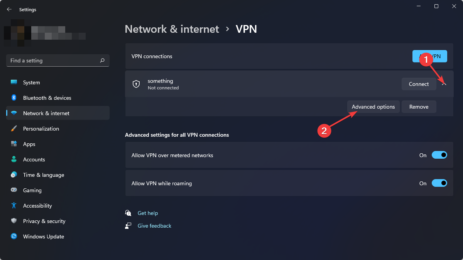The width and height of the screenshot is (463, 260).
Task: Open Advanced options for the VPN
Action: point(373,107)
